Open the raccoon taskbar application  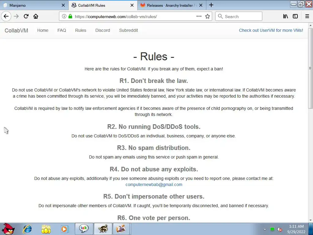103,229
